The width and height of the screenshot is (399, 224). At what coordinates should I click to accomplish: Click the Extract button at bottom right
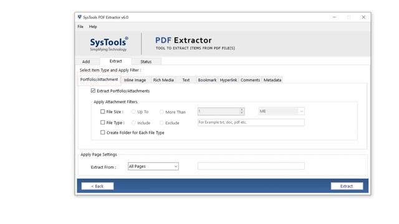point(347,186)
